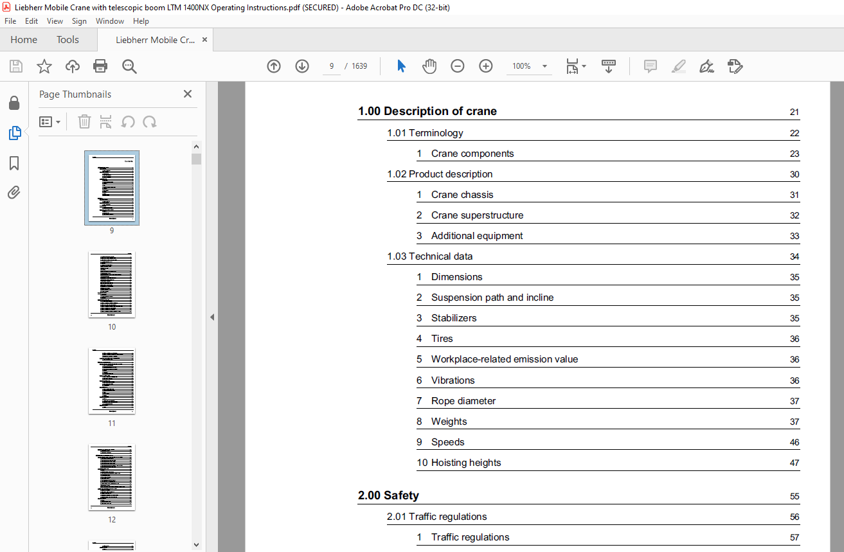Select the Hand pan tool
The image size is (844, 552).
(x=429, y=66)
